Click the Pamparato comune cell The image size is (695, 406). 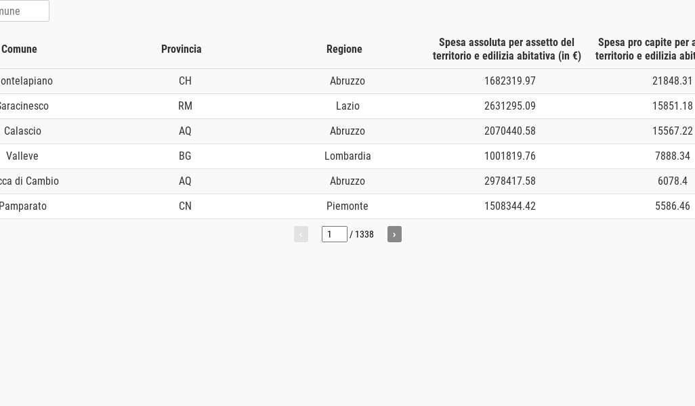point(22,206)
